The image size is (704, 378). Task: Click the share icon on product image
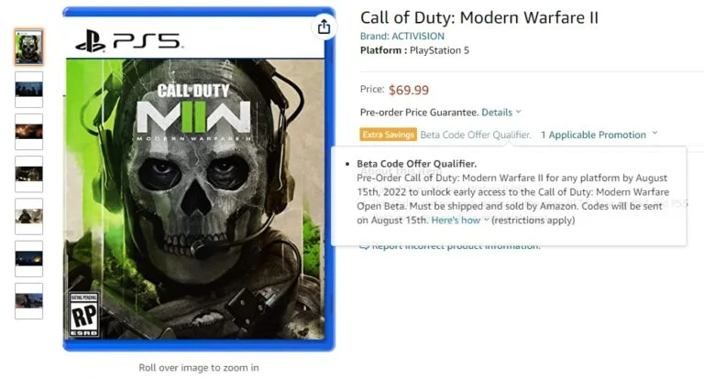pyautogui.click(x=324, y=27)
